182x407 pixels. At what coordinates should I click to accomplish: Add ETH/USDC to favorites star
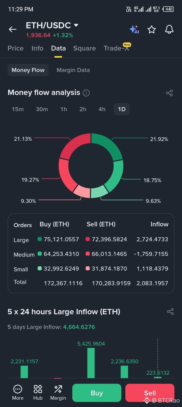click(x=152, y=30)
